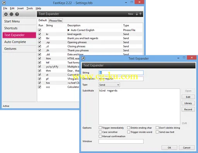
Task: Click the 'hre' string entry
Action: pyautogui.click(x=48, y=83)
